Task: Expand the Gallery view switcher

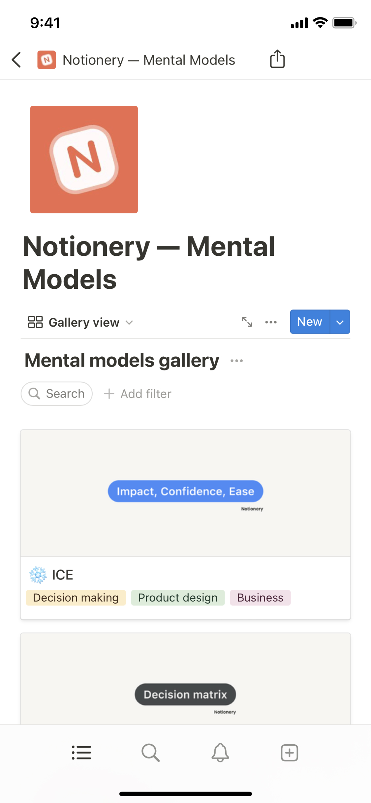Action: pyautogui.click(x=80, y=322)
